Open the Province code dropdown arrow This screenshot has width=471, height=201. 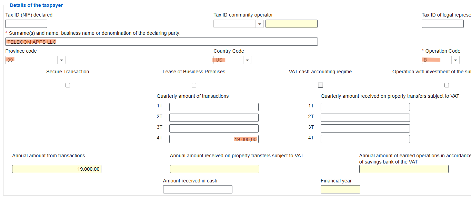coord(61,60)
